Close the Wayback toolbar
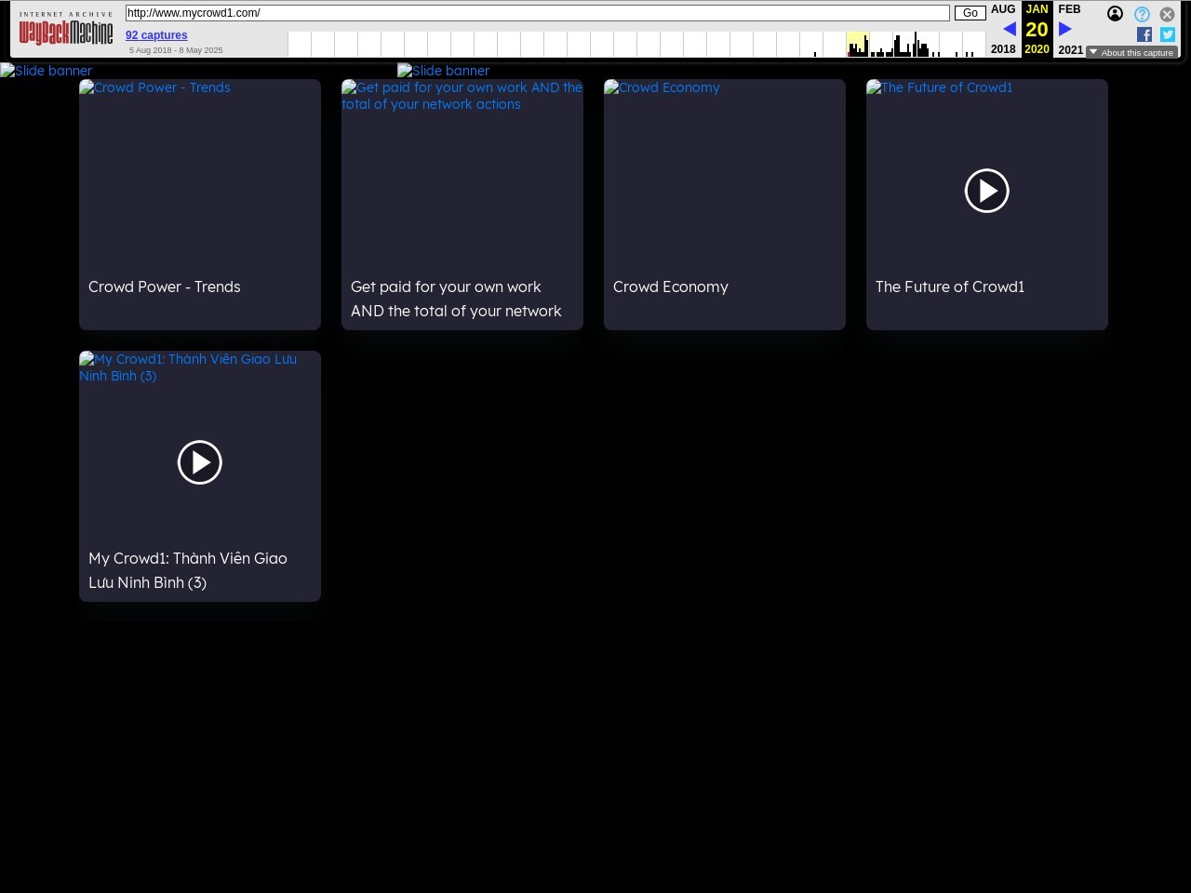1191x893 pixels. pos(1167,14)
